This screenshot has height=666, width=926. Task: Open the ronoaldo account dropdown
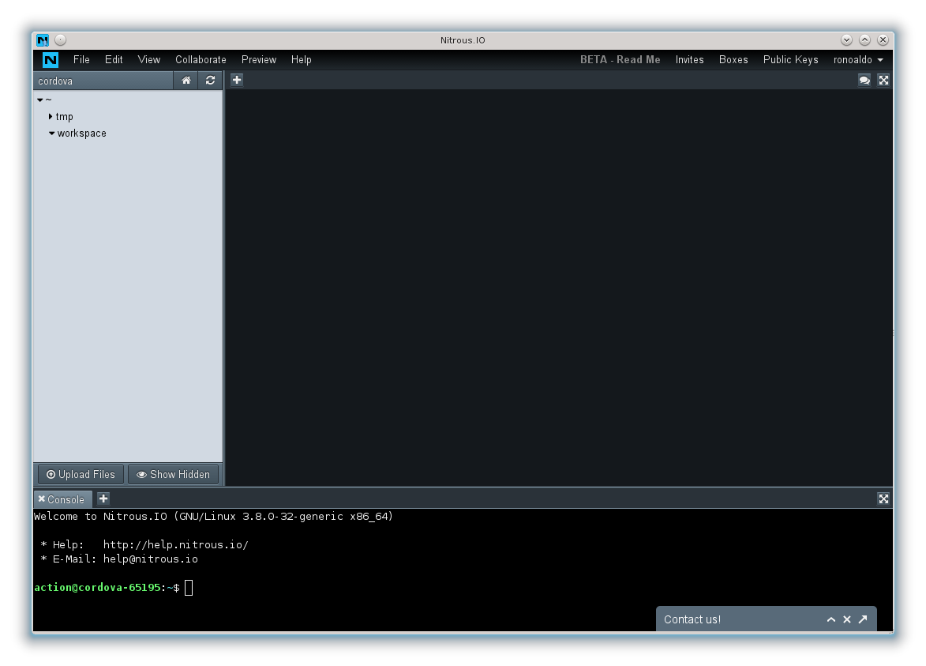pos(858,60)
